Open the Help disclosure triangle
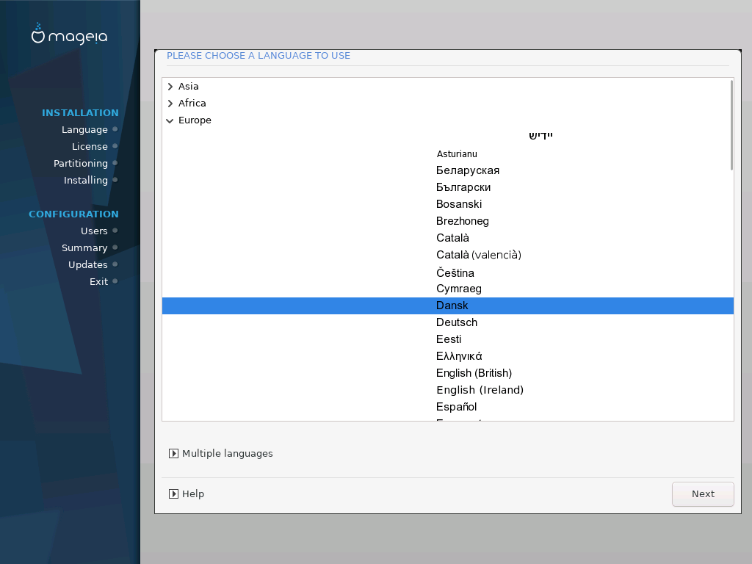 pyautogui.click(x=173, y=493)
